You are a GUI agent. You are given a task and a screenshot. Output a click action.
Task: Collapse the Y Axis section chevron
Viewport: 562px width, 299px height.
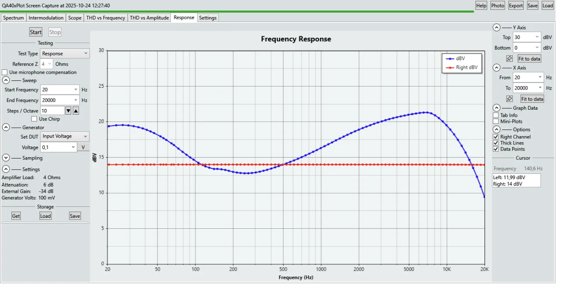(496, 27)
